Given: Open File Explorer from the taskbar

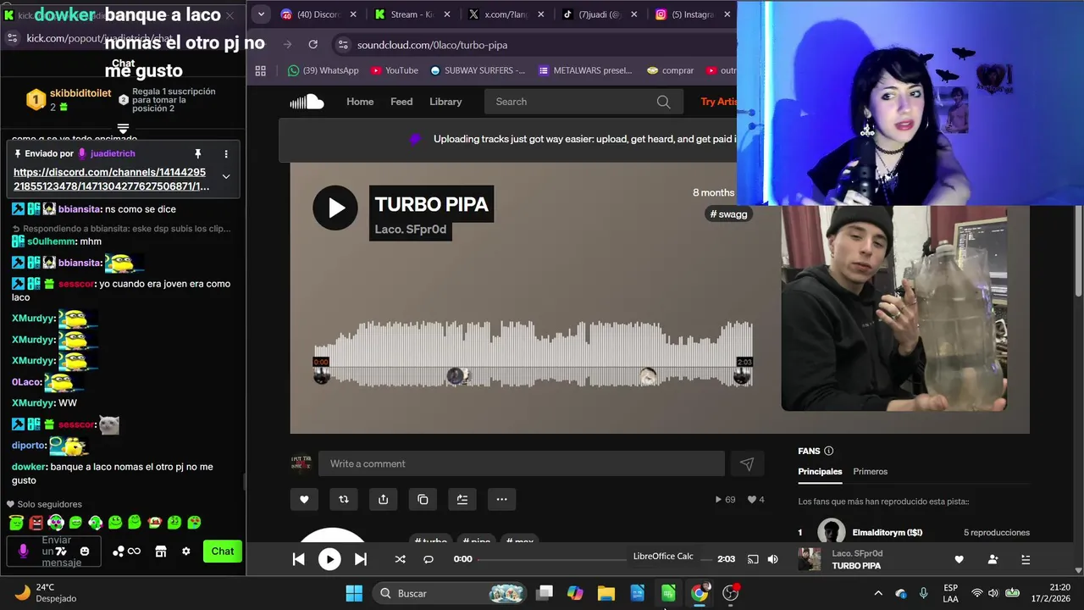Looking at the screenshot, I should pos(606,593).
